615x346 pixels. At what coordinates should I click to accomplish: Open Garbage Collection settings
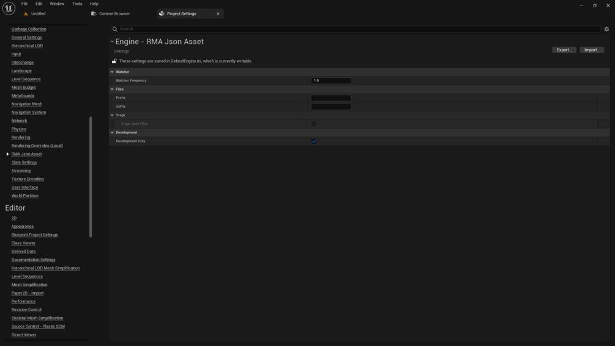pos(29,29)
